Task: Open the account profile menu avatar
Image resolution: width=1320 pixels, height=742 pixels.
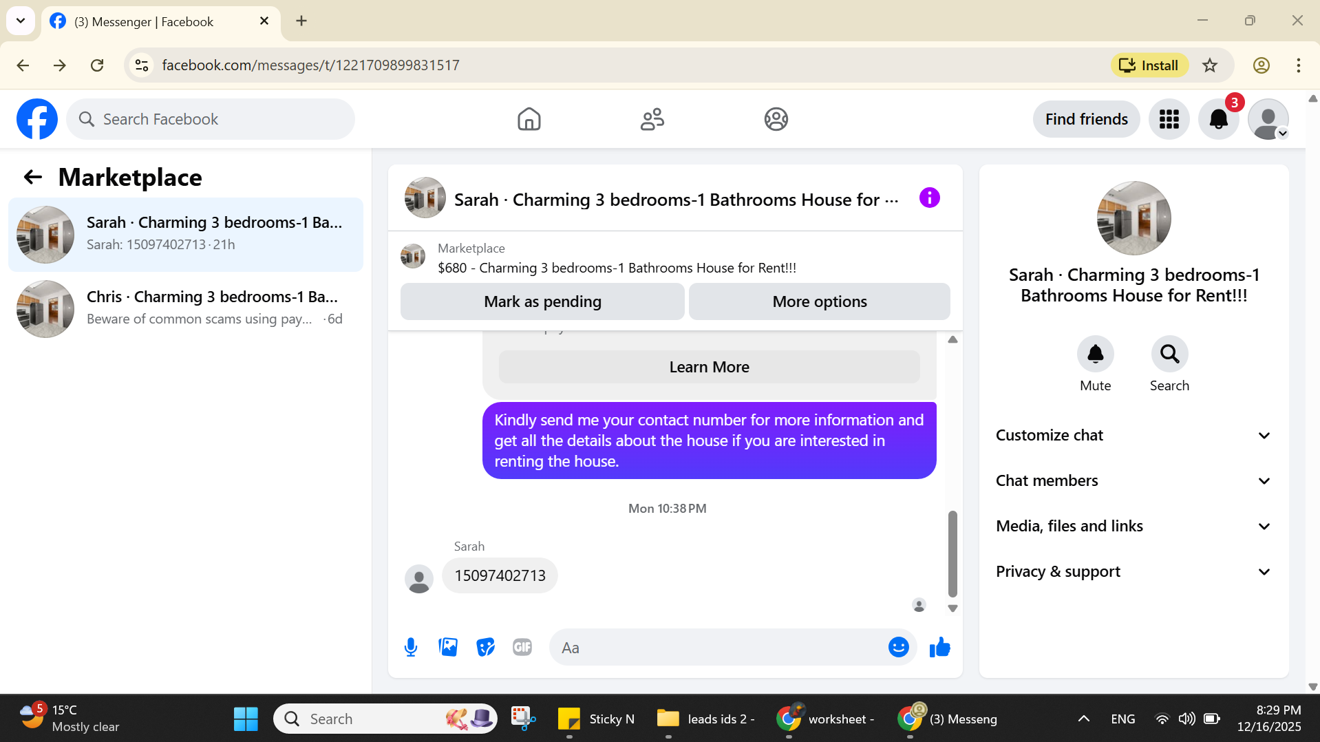Action: pos(1268,119)
